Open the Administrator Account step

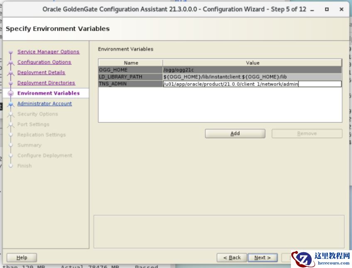(44, 104)
